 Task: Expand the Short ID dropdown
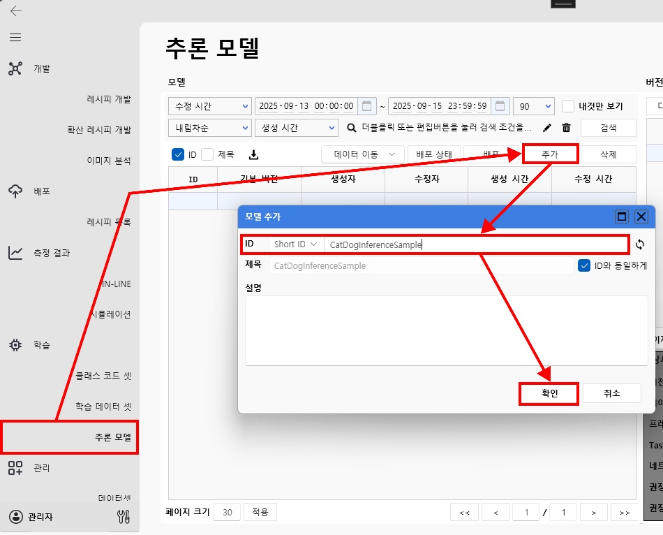pos(295,244)
